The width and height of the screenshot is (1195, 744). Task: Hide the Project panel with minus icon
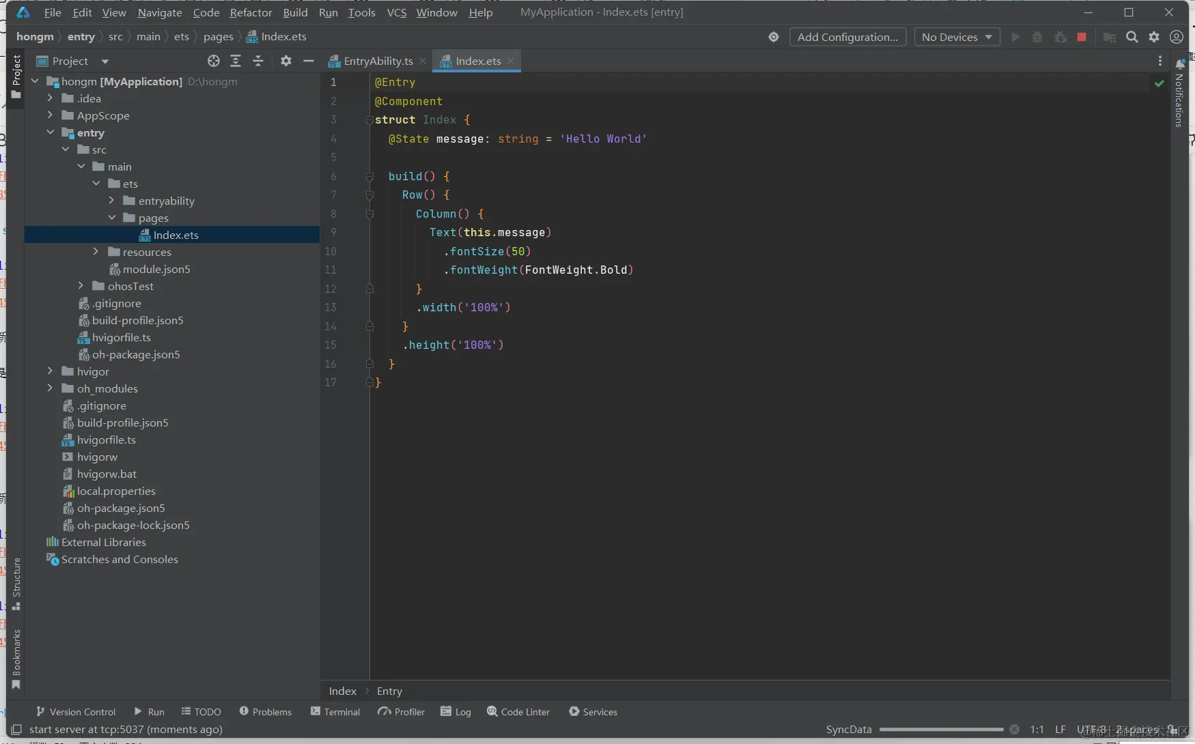click(x=309, y=61)
